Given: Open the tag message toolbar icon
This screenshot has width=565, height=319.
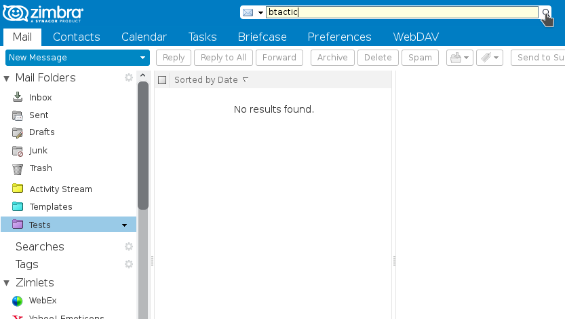Looking at the screenshot, I should [489, 58].
